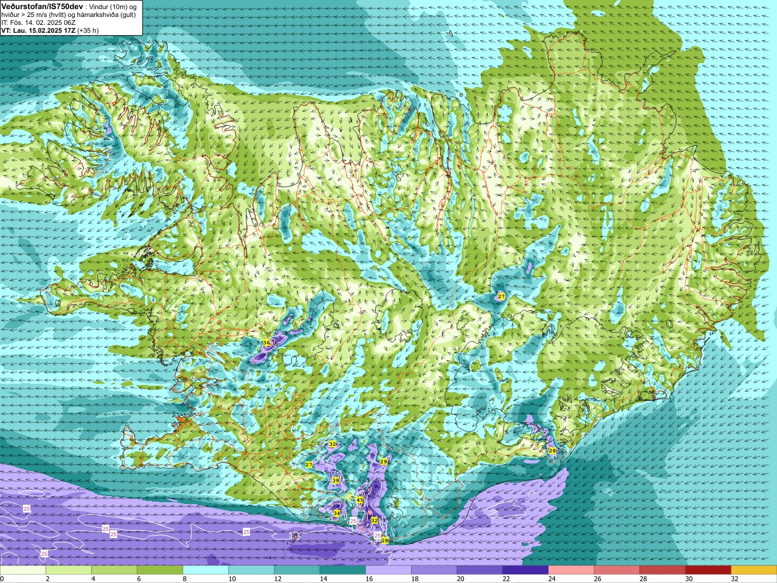Select the 2–4 m/s light green legend swatch
777x583 pixels.
[x=69, y=570]
